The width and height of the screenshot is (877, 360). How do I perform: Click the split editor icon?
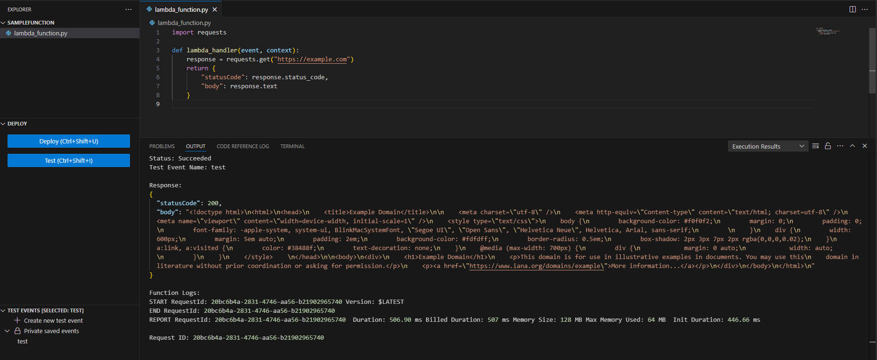[x=852, y=9]
